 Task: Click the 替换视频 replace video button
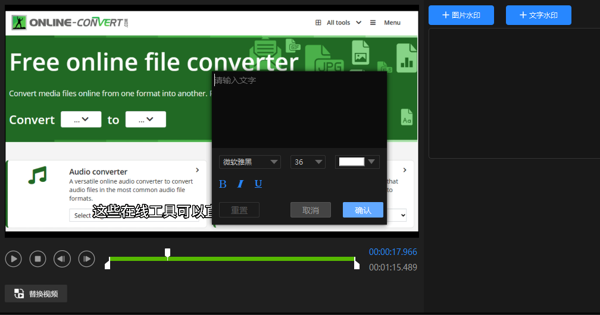point(36,294)
